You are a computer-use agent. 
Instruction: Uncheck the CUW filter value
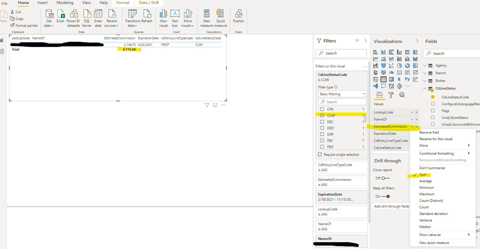pyautogui.click(x=322, y=115)
